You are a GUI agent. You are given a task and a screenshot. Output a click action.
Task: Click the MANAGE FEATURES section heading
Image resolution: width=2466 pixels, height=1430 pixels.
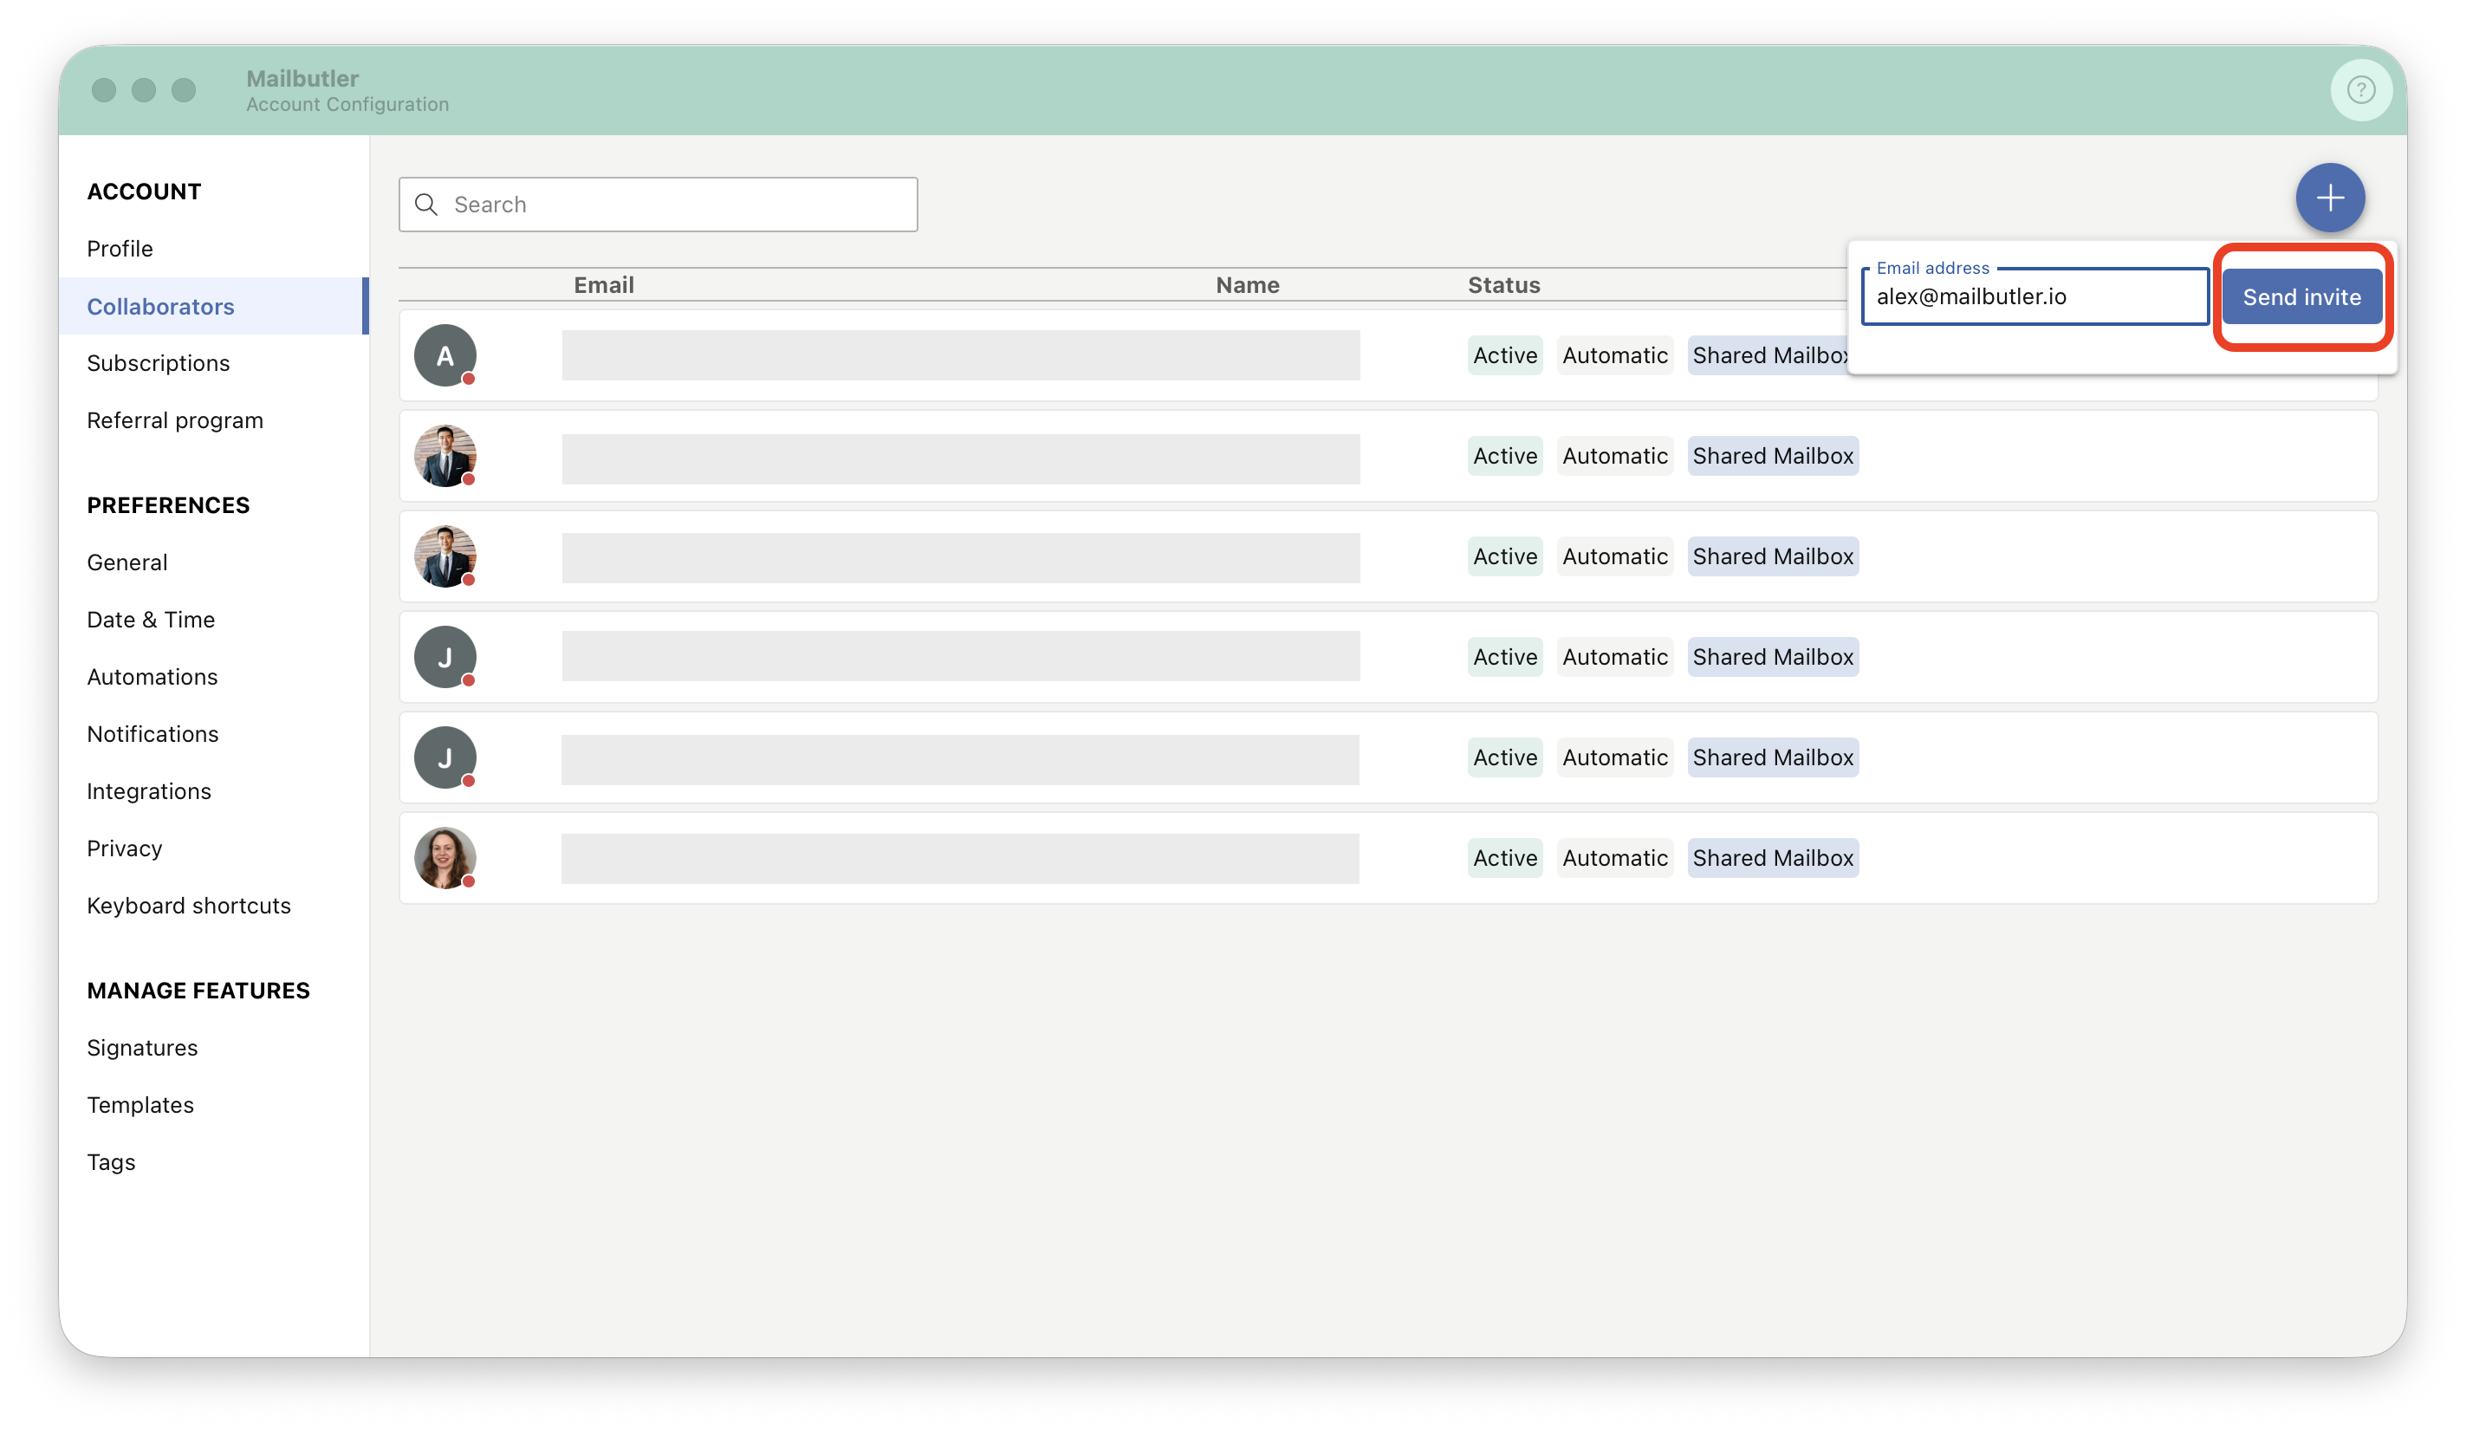coord(198,991)
